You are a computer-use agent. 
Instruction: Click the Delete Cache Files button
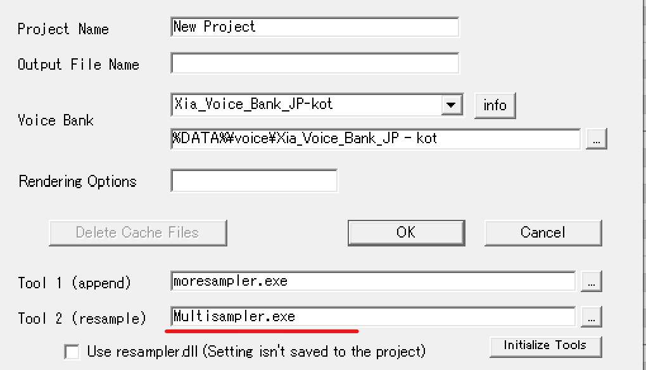[x=137, y=233]
